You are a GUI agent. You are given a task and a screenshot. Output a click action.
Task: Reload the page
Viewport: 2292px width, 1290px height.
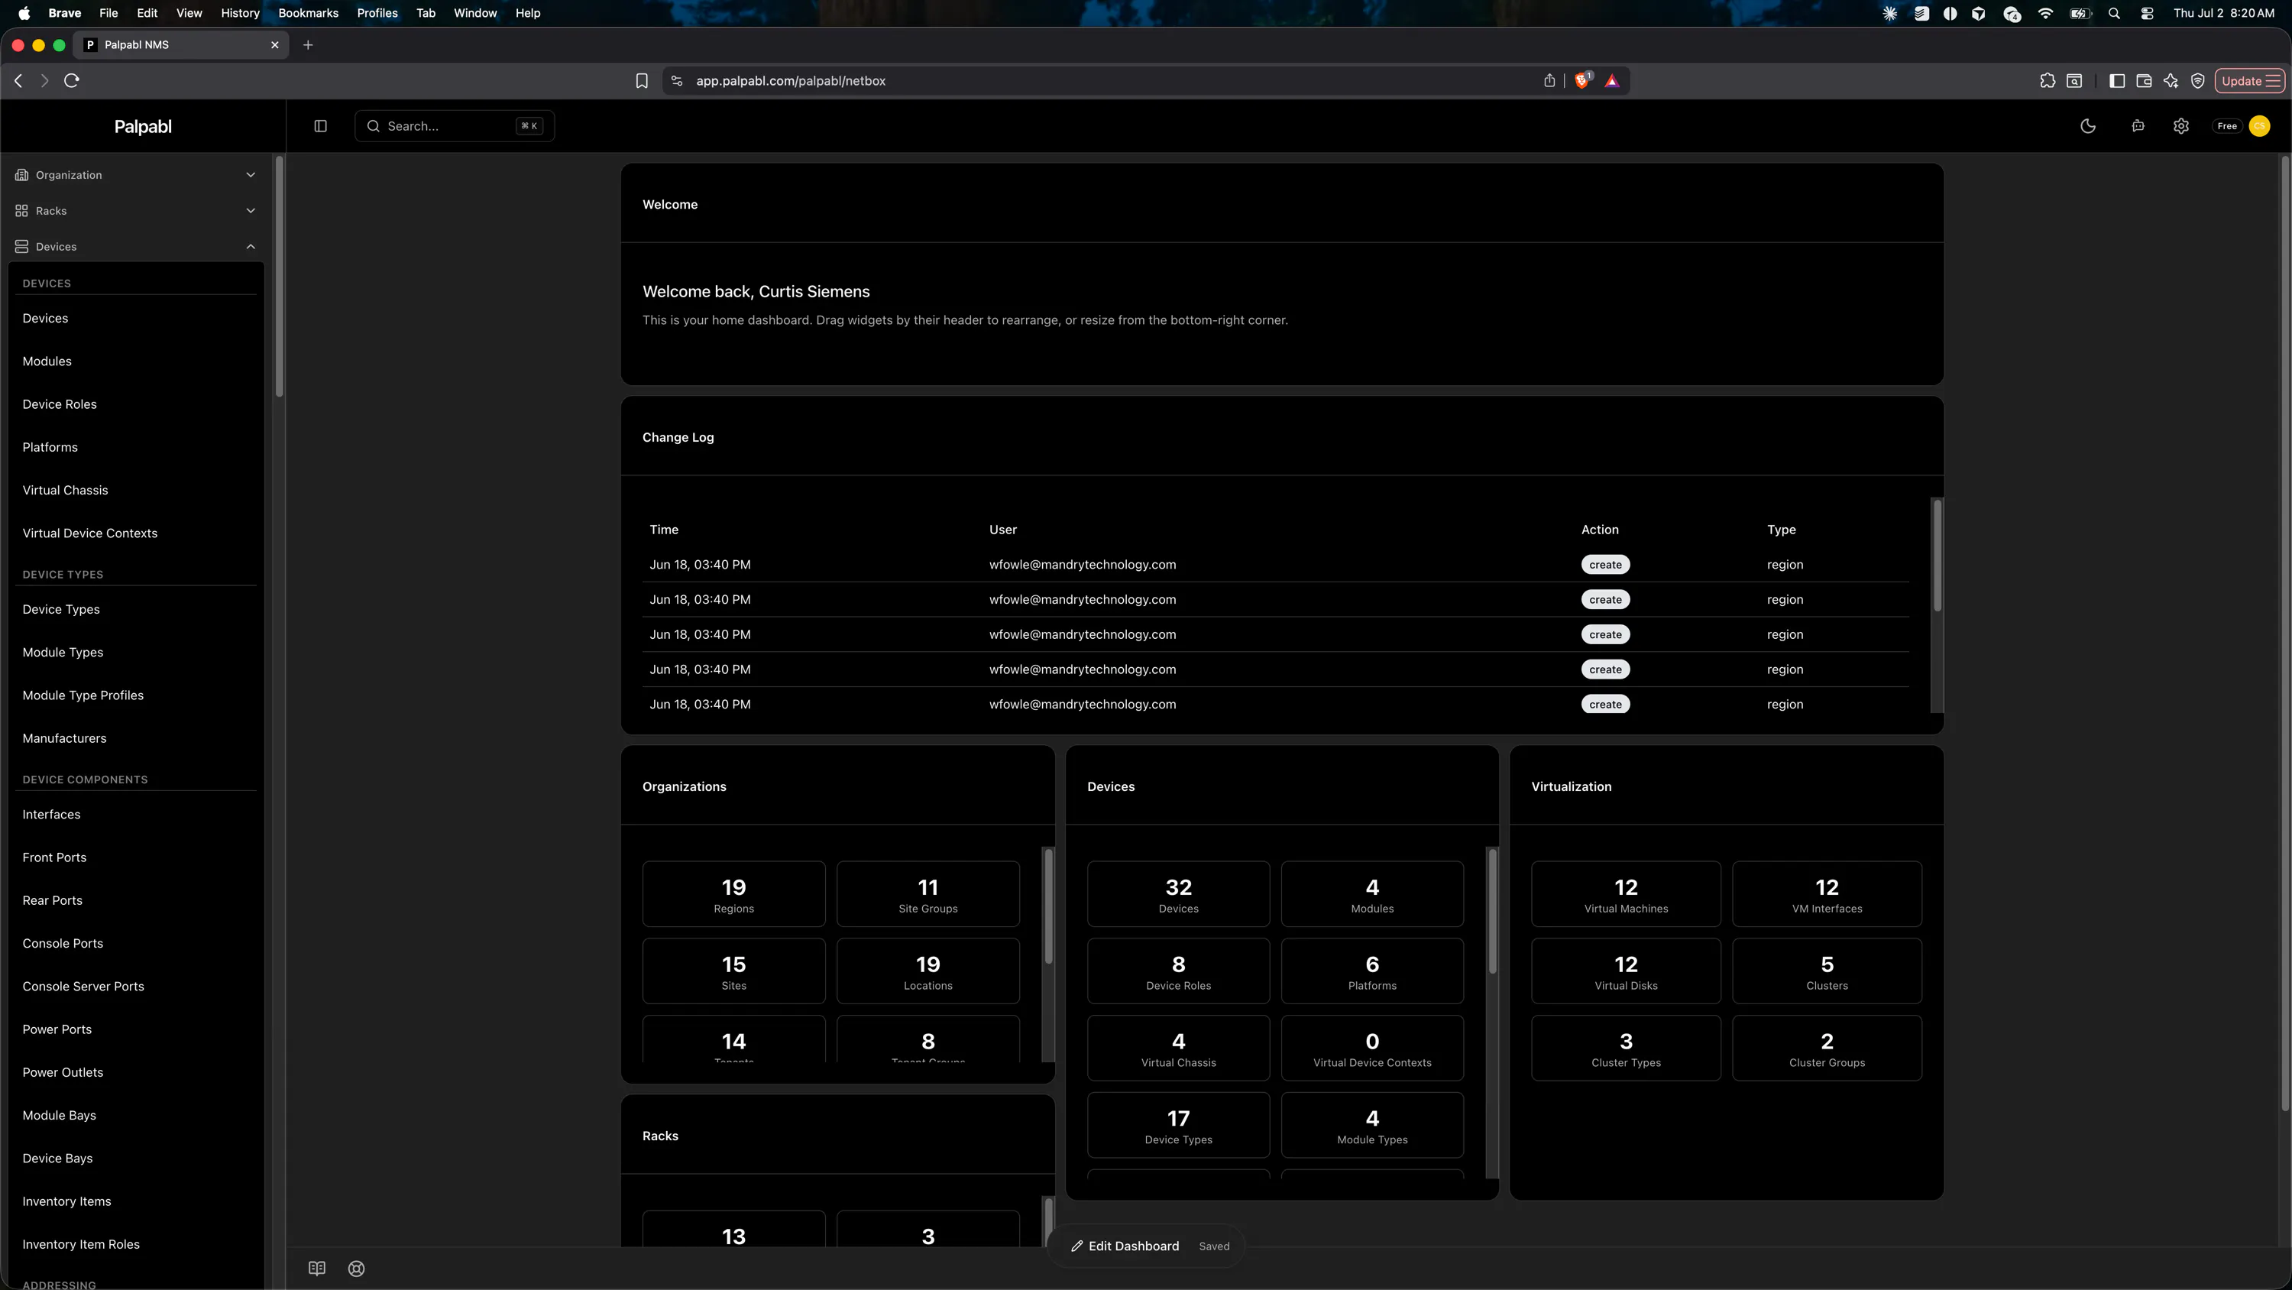click(x=72, y=80)
